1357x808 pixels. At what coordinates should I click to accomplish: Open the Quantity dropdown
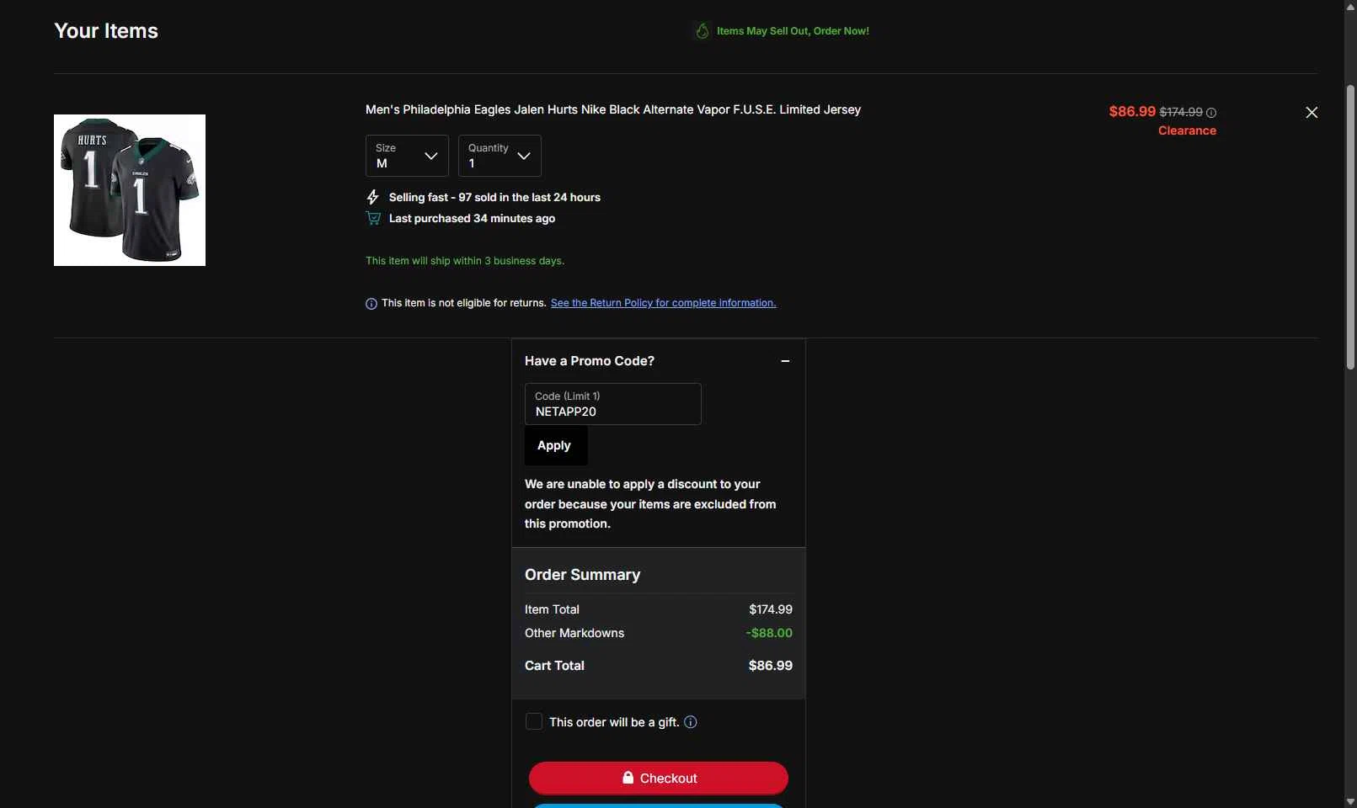coord(500,156)
